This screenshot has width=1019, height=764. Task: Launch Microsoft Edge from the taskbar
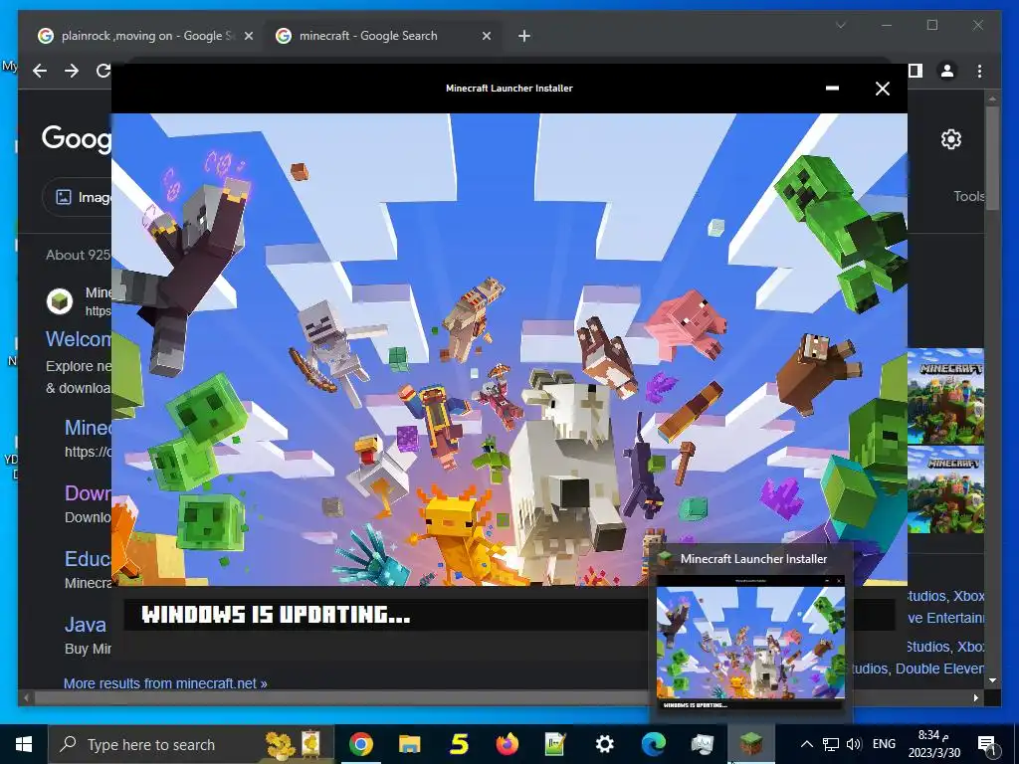point(654,744)
